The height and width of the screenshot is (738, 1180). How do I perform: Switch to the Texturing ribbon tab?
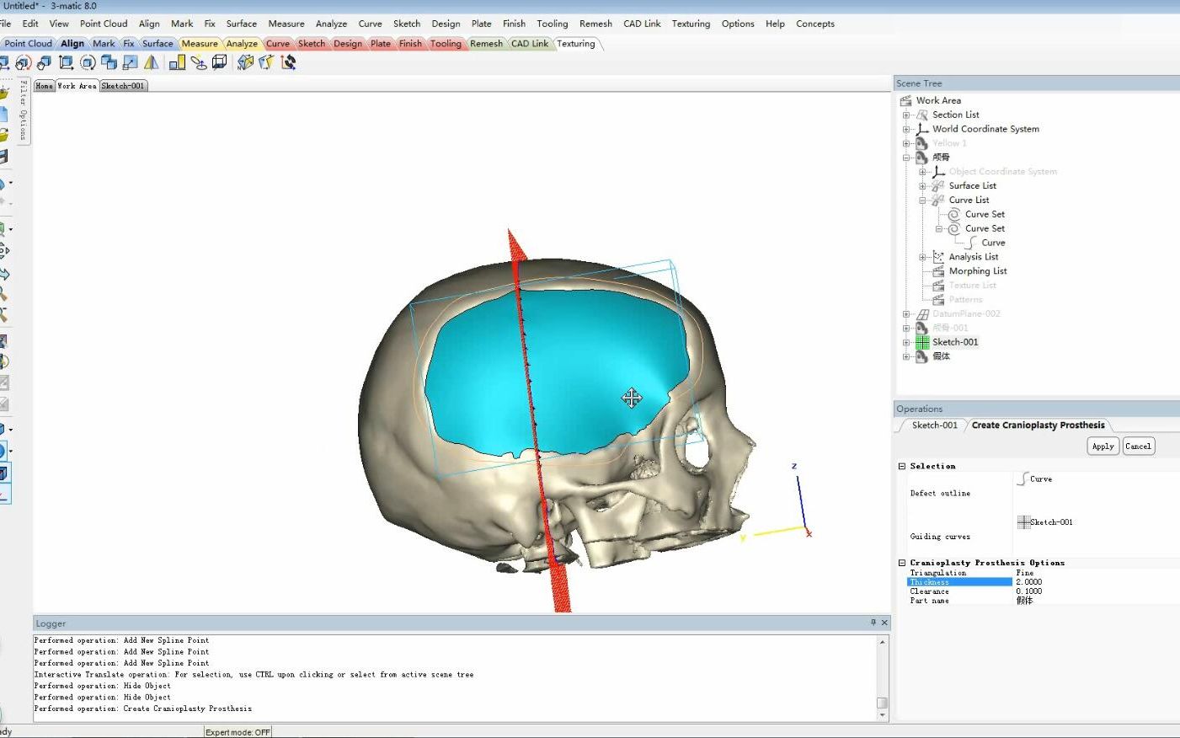pyautogui.click(x=576, y=44)
